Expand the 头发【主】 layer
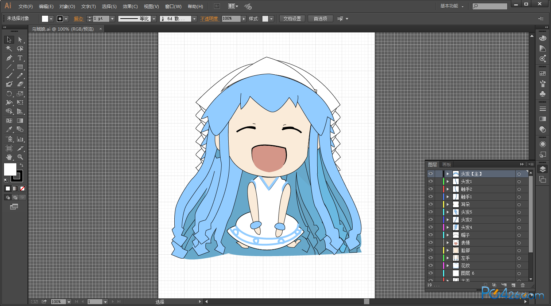The width and height of the screenshot is (551, 306). (447, 174)
